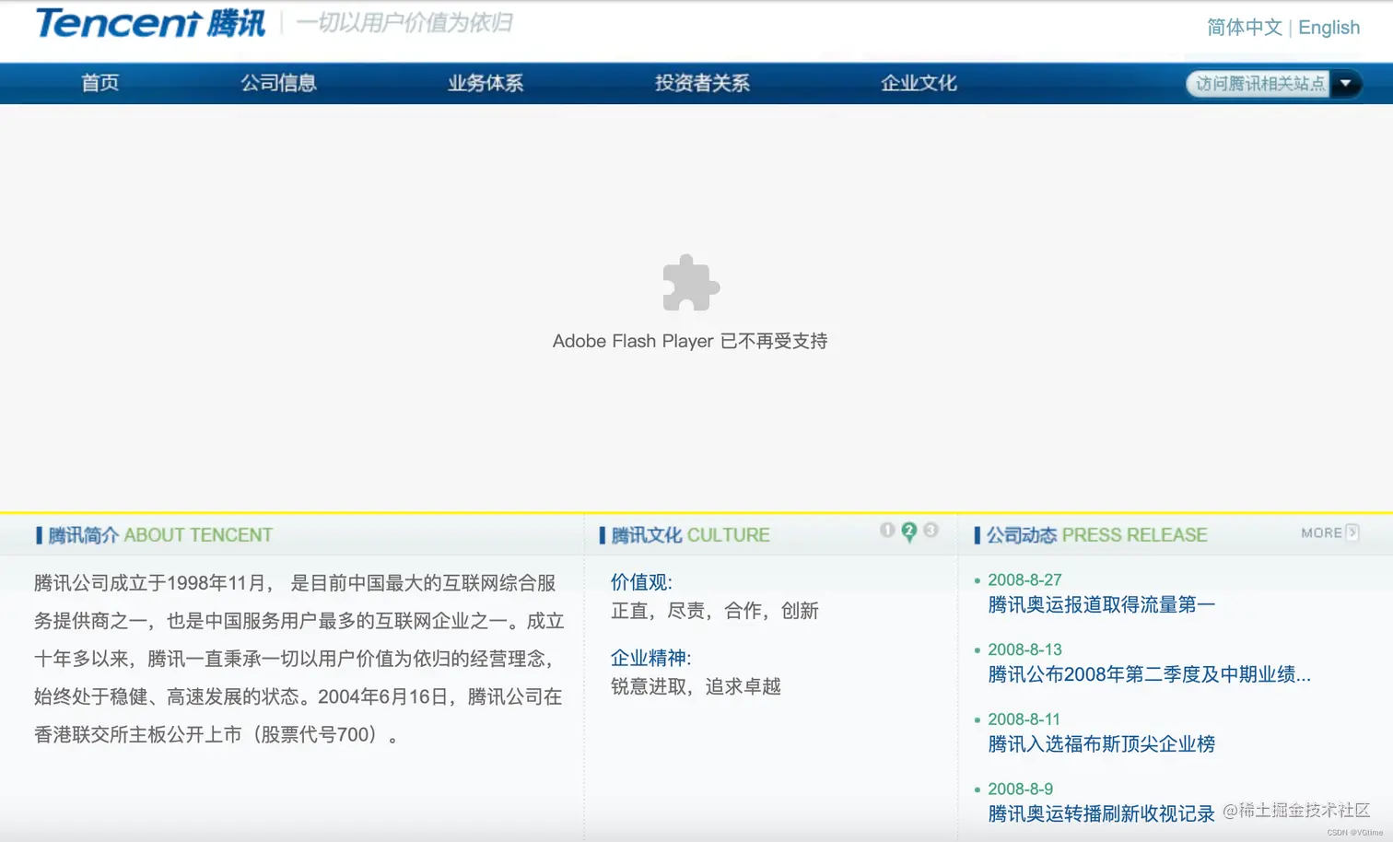
Task: Go to the 首页 menu item
Action: pos(100,83)
